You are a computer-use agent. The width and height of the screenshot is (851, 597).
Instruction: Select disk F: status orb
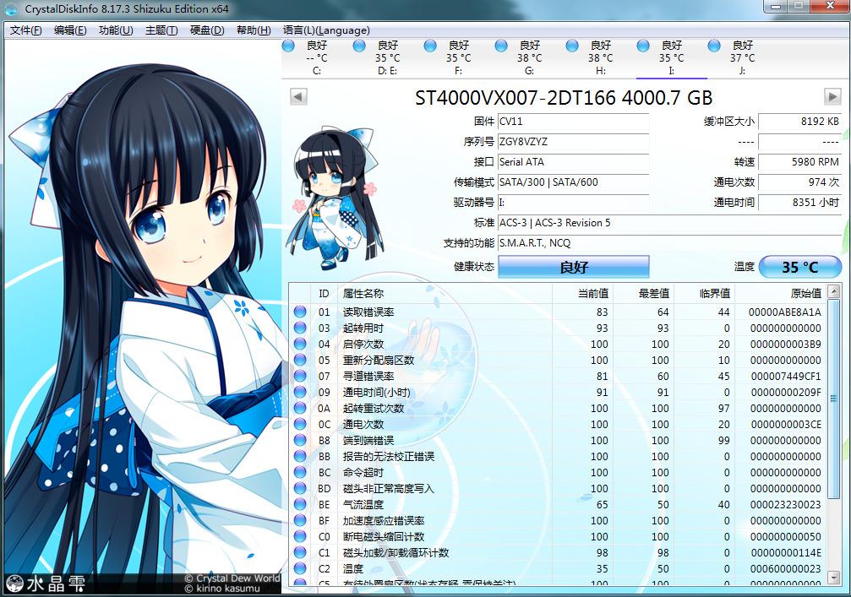tap(430, 46)
